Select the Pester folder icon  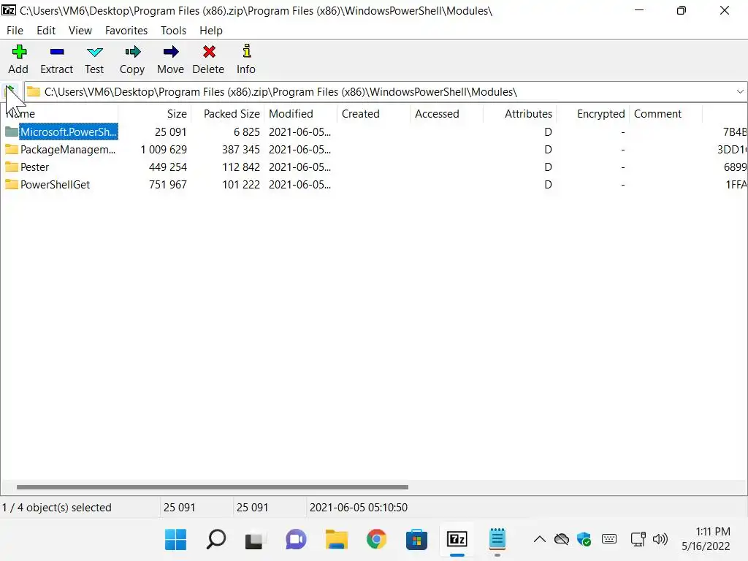pos(12,167)
